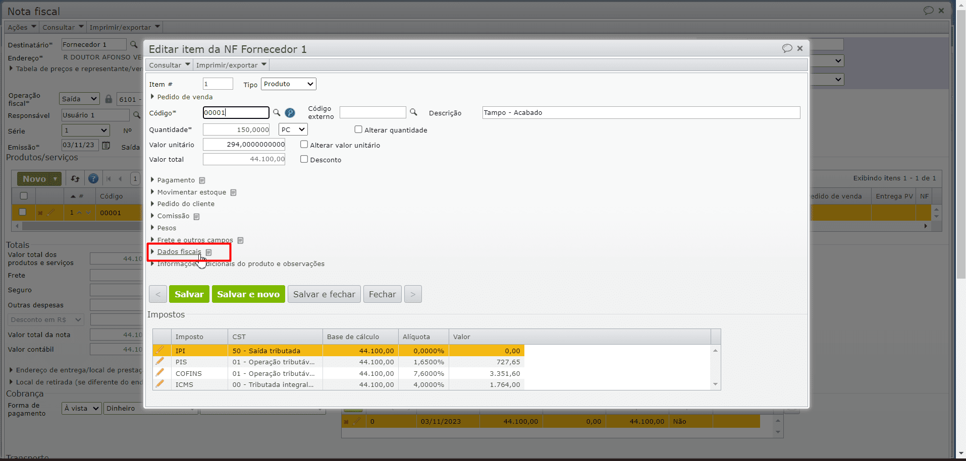Screen dimensions: 966x461
Task: Enable Alterar quantidade checkbox
Action: pos(358,129)
